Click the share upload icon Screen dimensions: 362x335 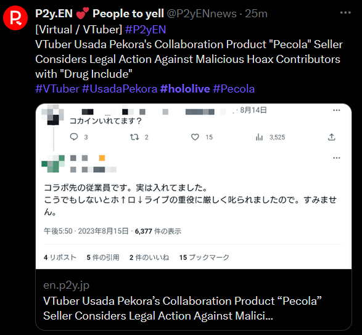[x=332, y=137]
